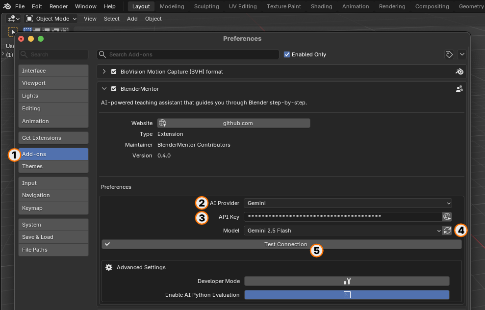Open the File menu
The width and height of the screenshot is (485, 310).
[20, 6]
